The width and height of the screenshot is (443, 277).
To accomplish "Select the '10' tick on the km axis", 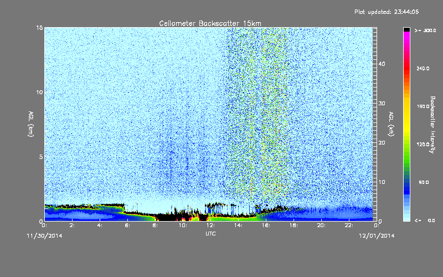I will pos(39,92).
